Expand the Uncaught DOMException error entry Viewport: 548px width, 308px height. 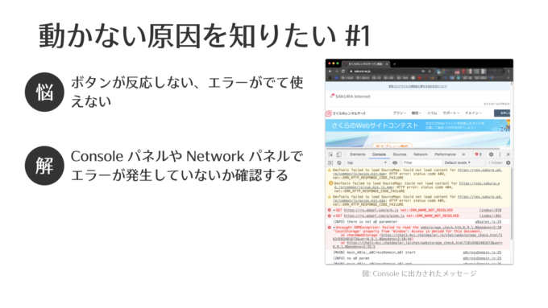coord(334,228)
